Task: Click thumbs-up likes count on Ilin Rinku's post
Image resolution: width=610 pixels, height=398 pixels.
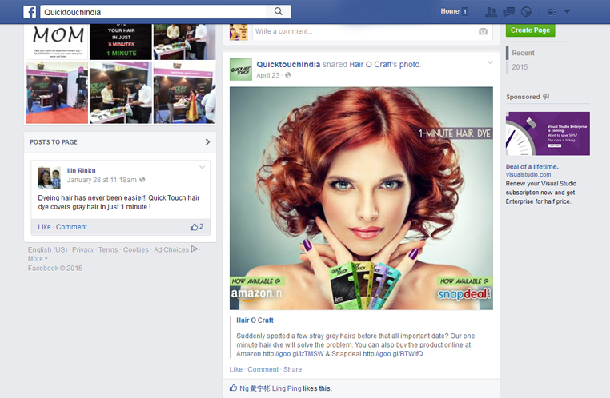Action: (196, 227)
